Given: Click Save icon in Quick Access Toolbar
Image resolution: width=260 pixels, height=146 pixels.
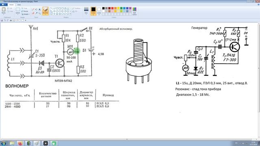Looking at the screenshot, I should click(2, 20).
